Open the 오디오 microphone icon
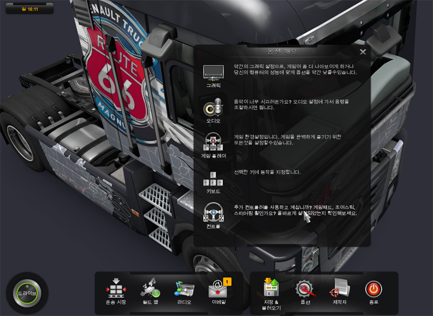 coord(213,108)
